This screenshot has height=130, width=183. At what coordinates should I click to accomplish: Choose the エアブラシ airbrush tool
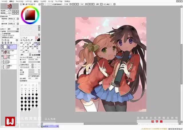click(27, 44)
